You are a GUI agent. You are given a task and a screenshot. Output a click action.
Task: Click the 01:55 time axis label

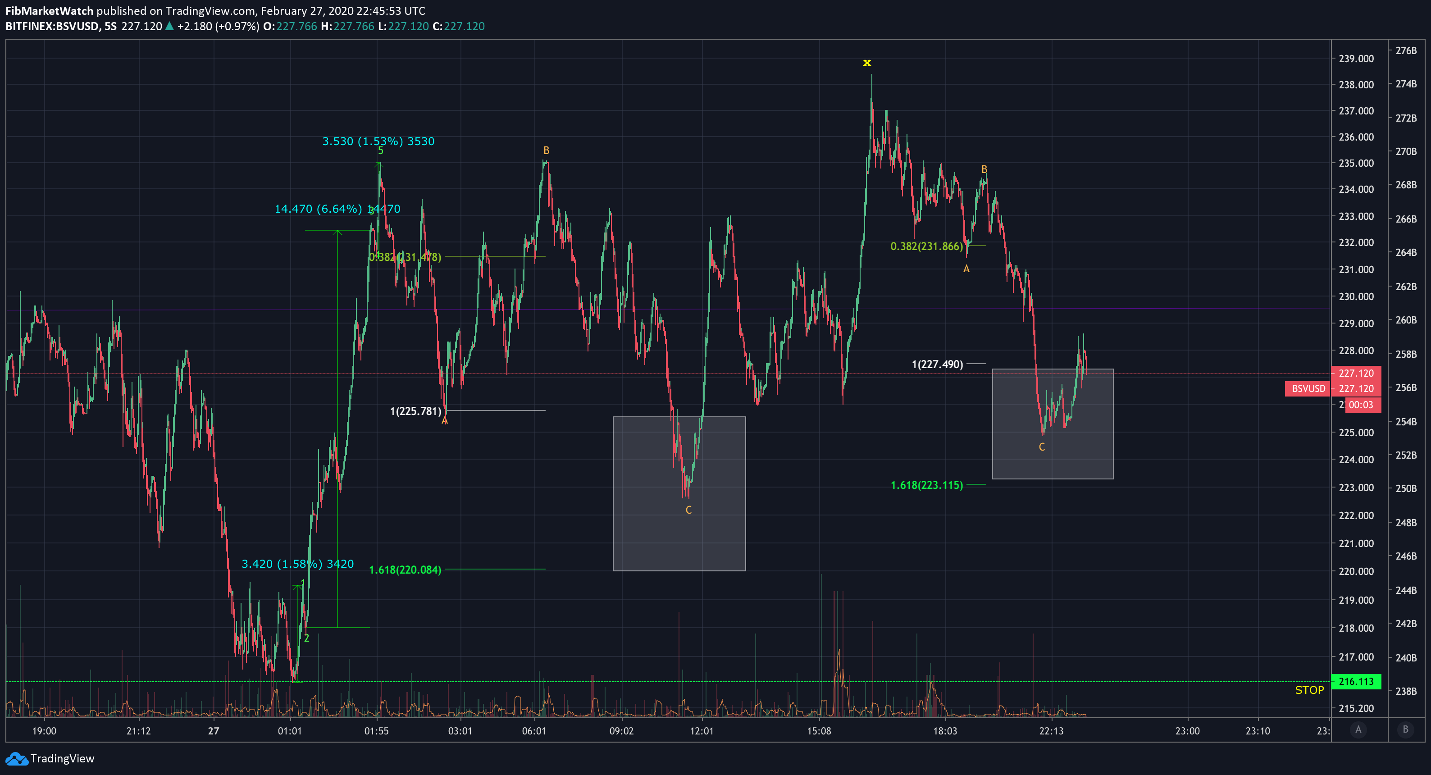pos(376,730)
